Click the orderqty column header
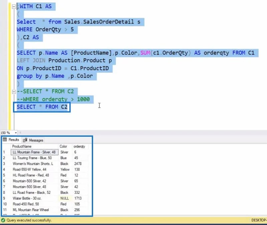 pos(80,146)
